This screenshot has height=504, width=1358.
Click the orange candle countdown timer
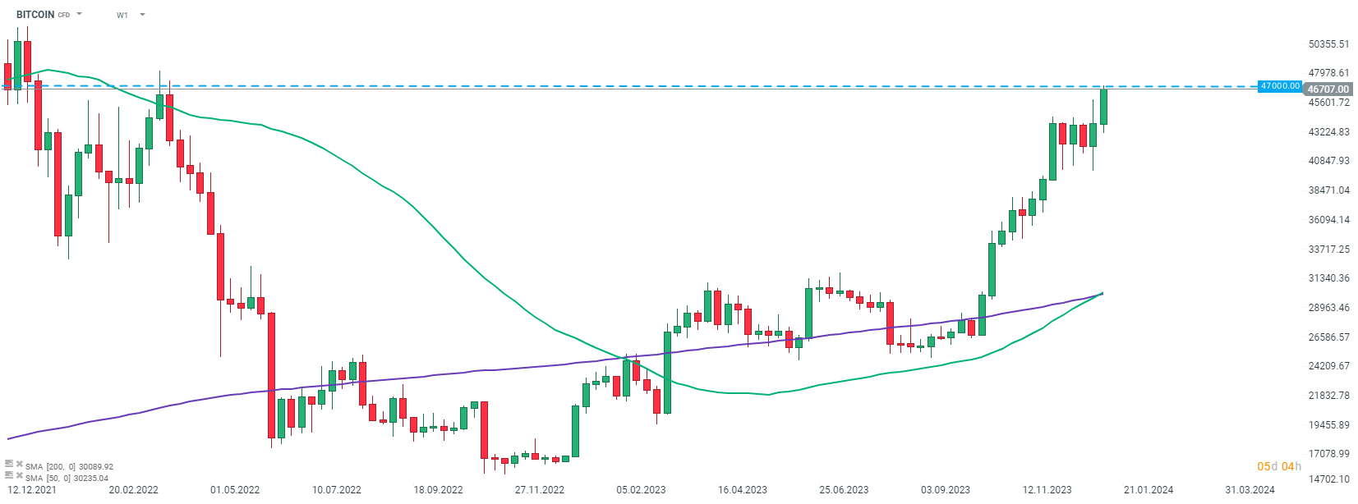pyautogui.click(x=1279, y=466)
